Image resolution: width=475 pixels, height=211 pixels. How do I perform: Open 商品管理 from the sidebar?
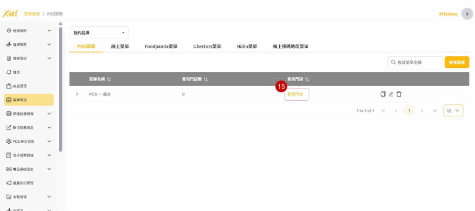coord(20,86)
